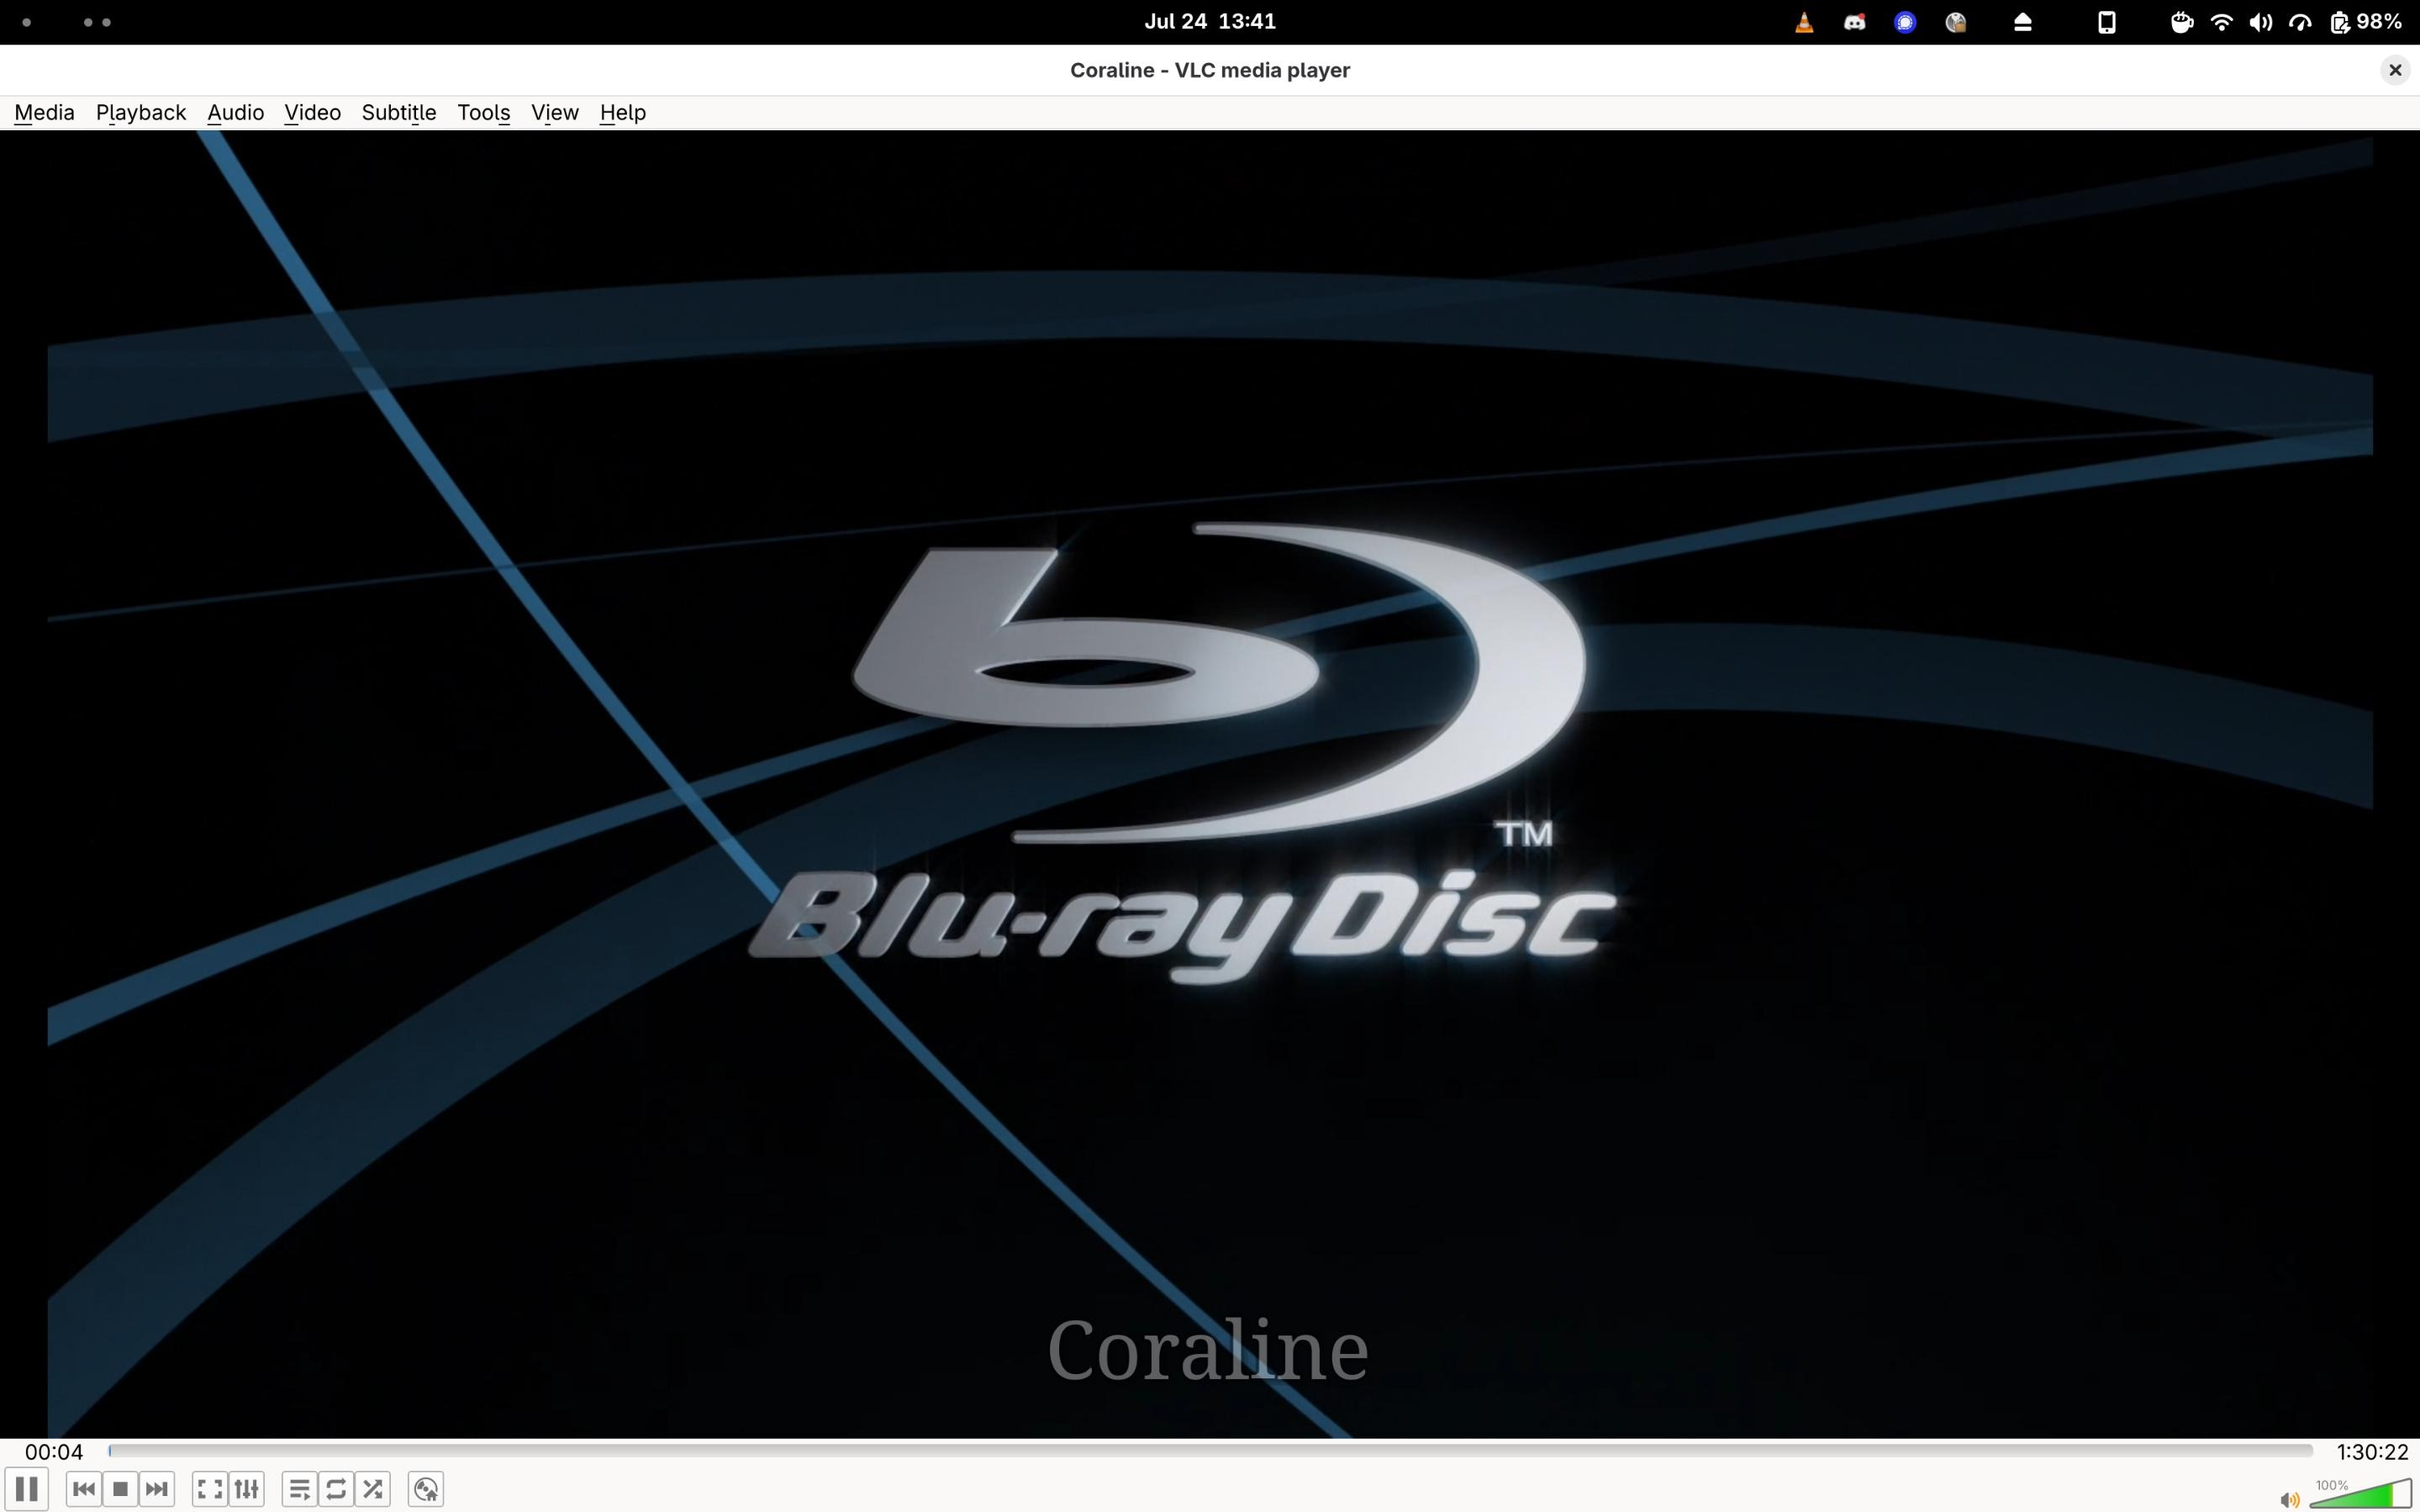Screen dimensions: 2420x1512
Task: Open the Playback menu
Action: [141, 112]
